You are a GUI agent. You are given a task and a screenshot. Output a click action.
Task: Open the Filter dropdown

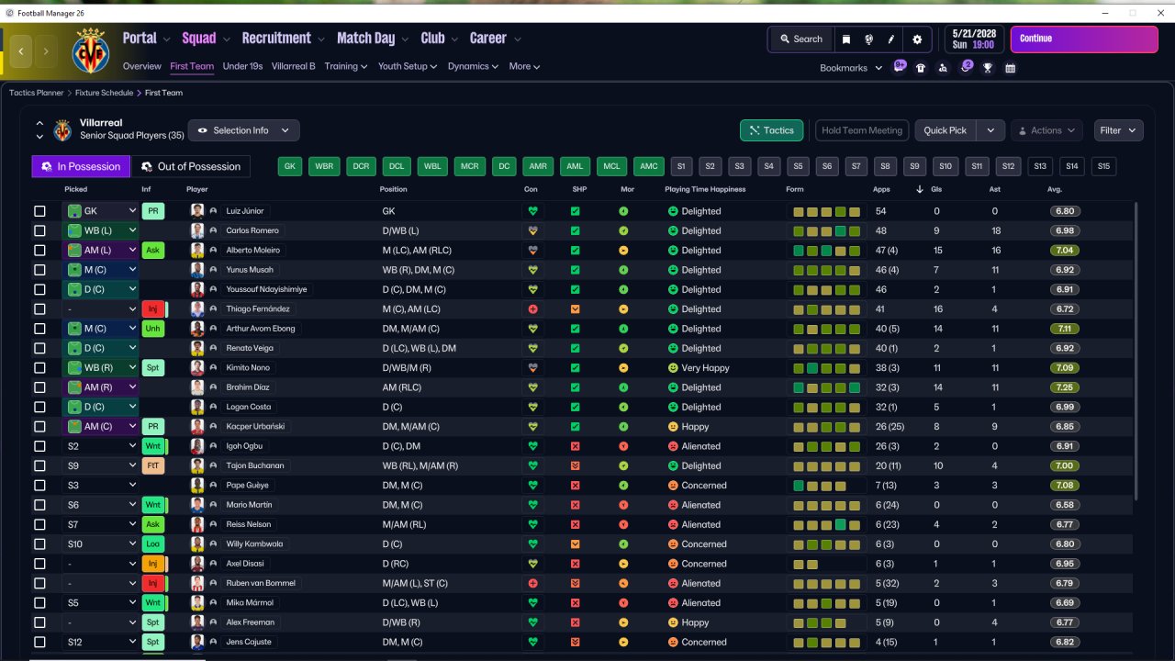(1118, 130)
